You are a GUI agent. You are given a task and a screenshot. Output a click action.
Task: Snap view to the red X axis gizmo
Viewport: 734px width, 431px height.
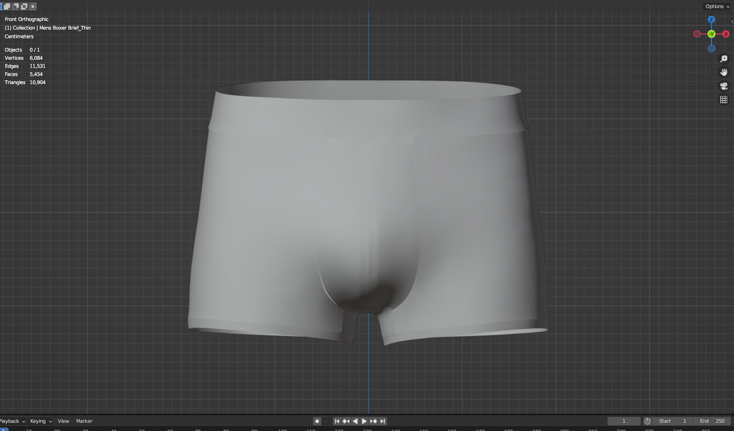point(726,34)
